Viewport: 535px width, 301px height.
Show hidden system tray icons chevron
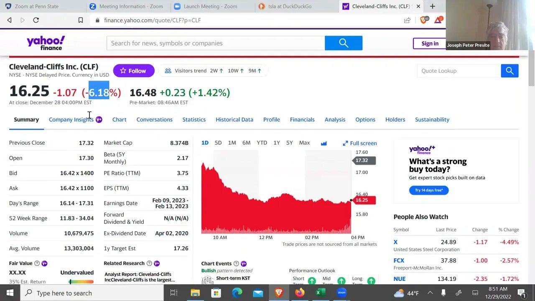pos(430,293)
